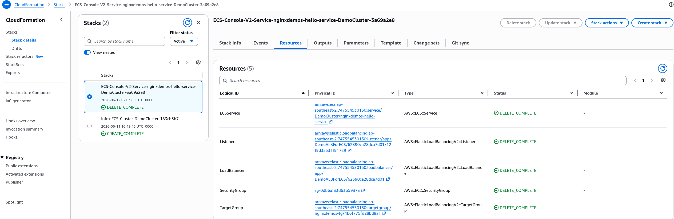The image size is (674, 219).
Task: Open Hooks overview
Action: pos(20,121)
